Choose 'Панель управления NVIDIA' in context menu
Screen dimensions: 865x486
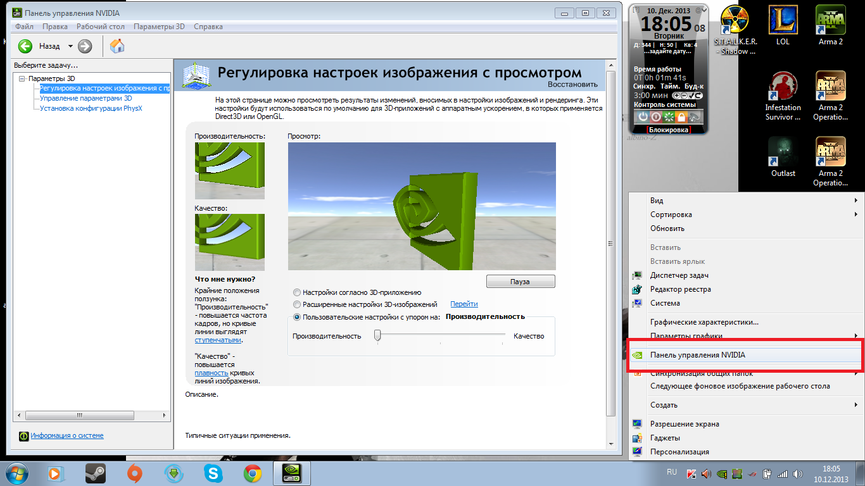(x=697, y=355)
